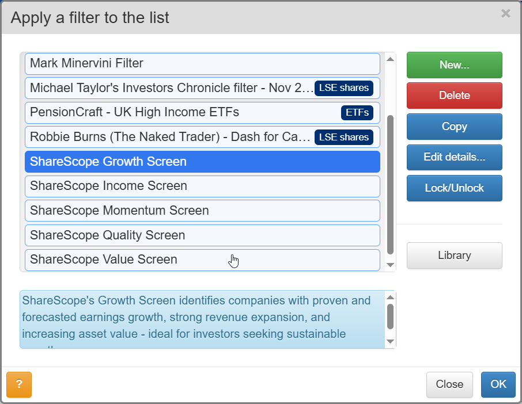The height and width of the screenshot is (404, 522).
Task: Click the filter list scrollbar thumb
Action: coord(391,185)
